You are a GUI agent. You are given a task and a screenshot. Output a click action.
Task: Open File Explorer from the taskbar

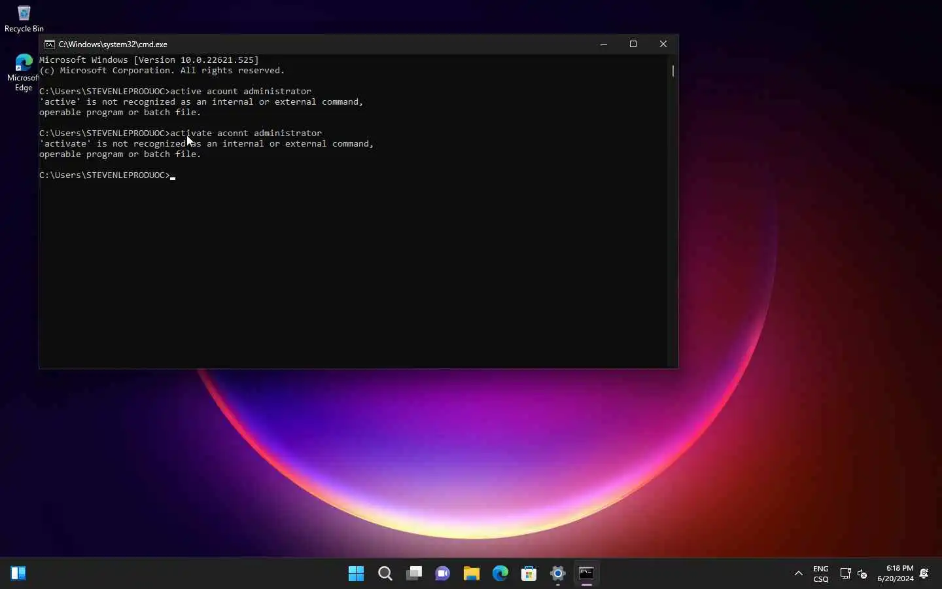[x=472, y=574]
